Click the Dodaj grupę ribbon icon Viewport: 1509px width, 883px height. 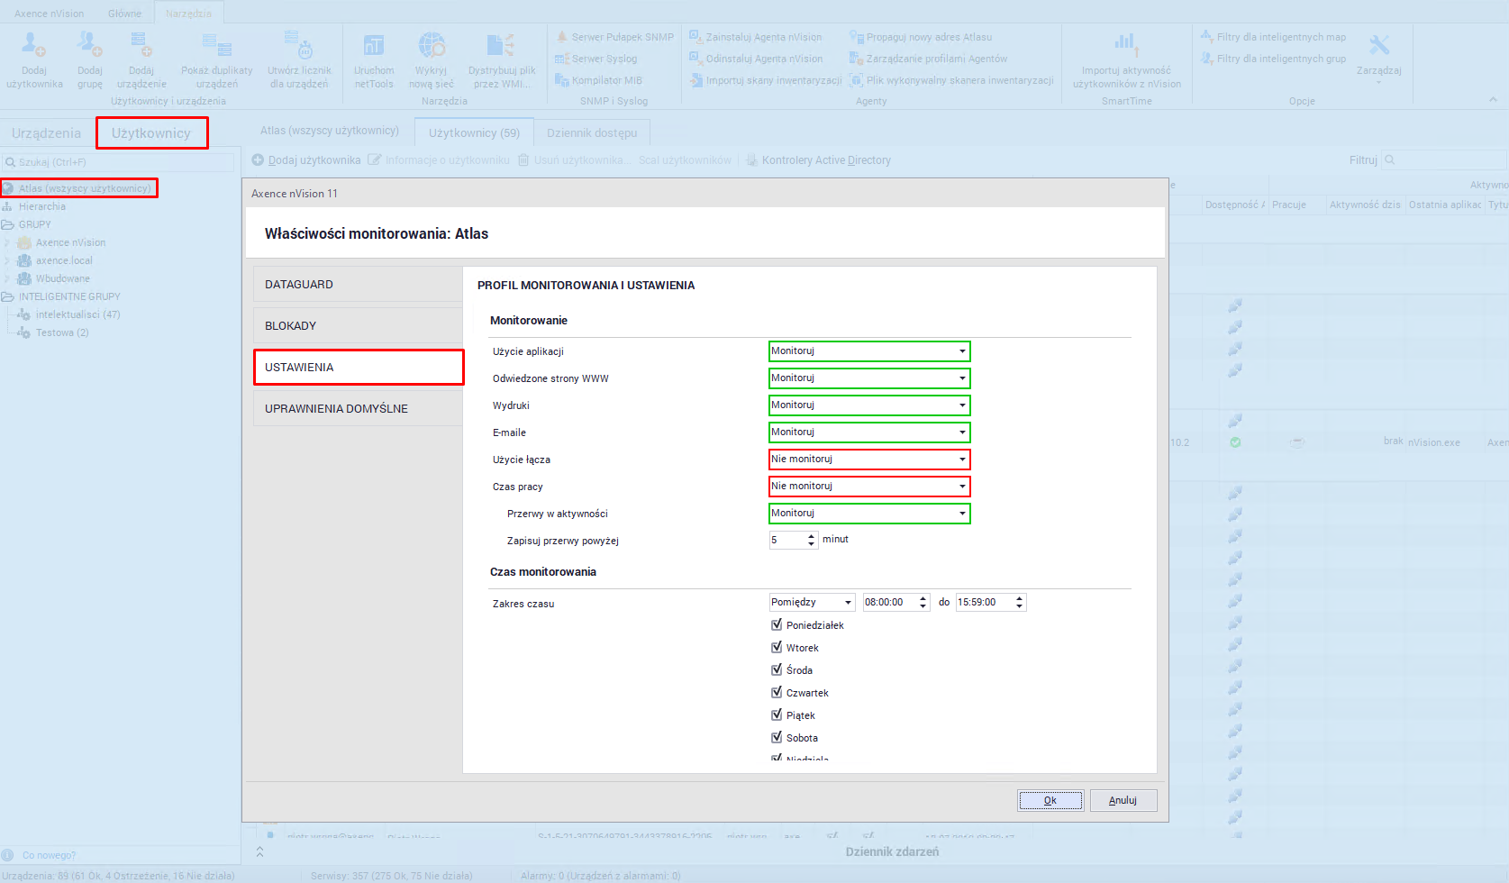click(89, 45)
